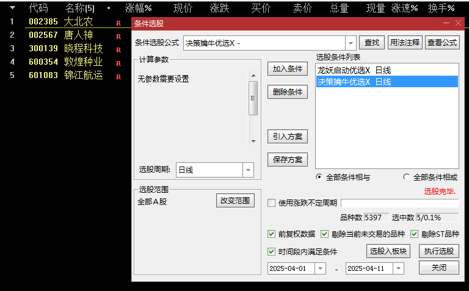
Task: Sort by the 现量 column header
Action: click(x=376, y=8)
